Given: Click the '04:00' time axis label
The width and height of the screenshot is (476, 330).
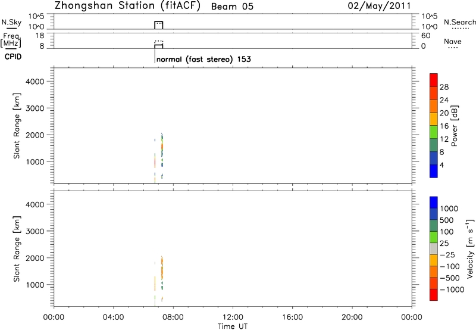Looking at the screenshot, I should pos(114,317).
